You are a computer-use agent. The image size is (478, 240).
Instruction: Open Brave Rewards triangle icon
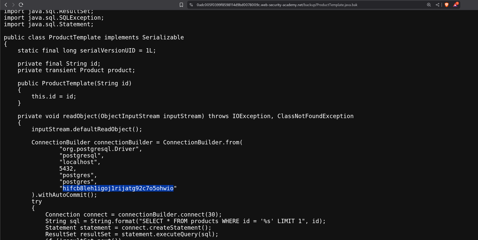point(455,5)
